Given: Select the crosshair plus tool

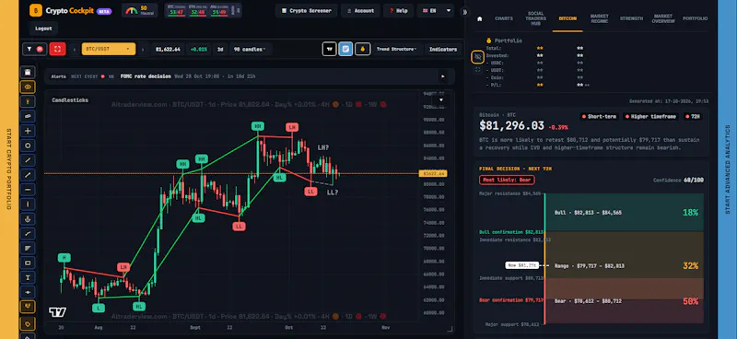Looking at the screenshot, I should coord(28,131).
